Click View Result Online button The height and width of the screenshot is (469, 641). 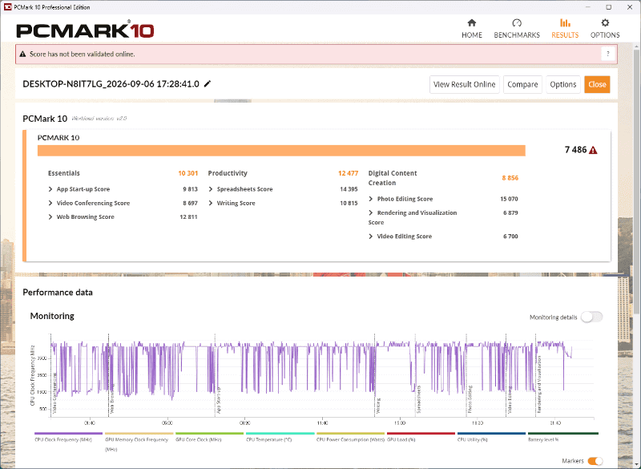coord(465,85)
